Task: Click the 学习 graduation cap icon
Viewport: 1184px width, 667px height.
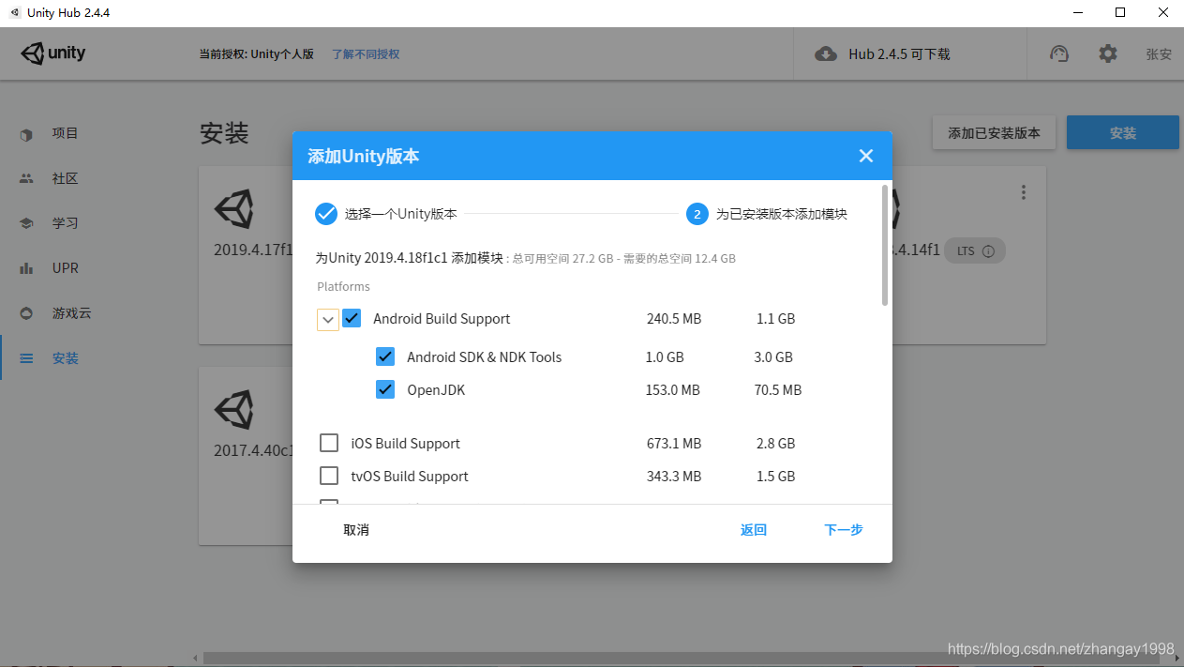Action: click(26, 223)
